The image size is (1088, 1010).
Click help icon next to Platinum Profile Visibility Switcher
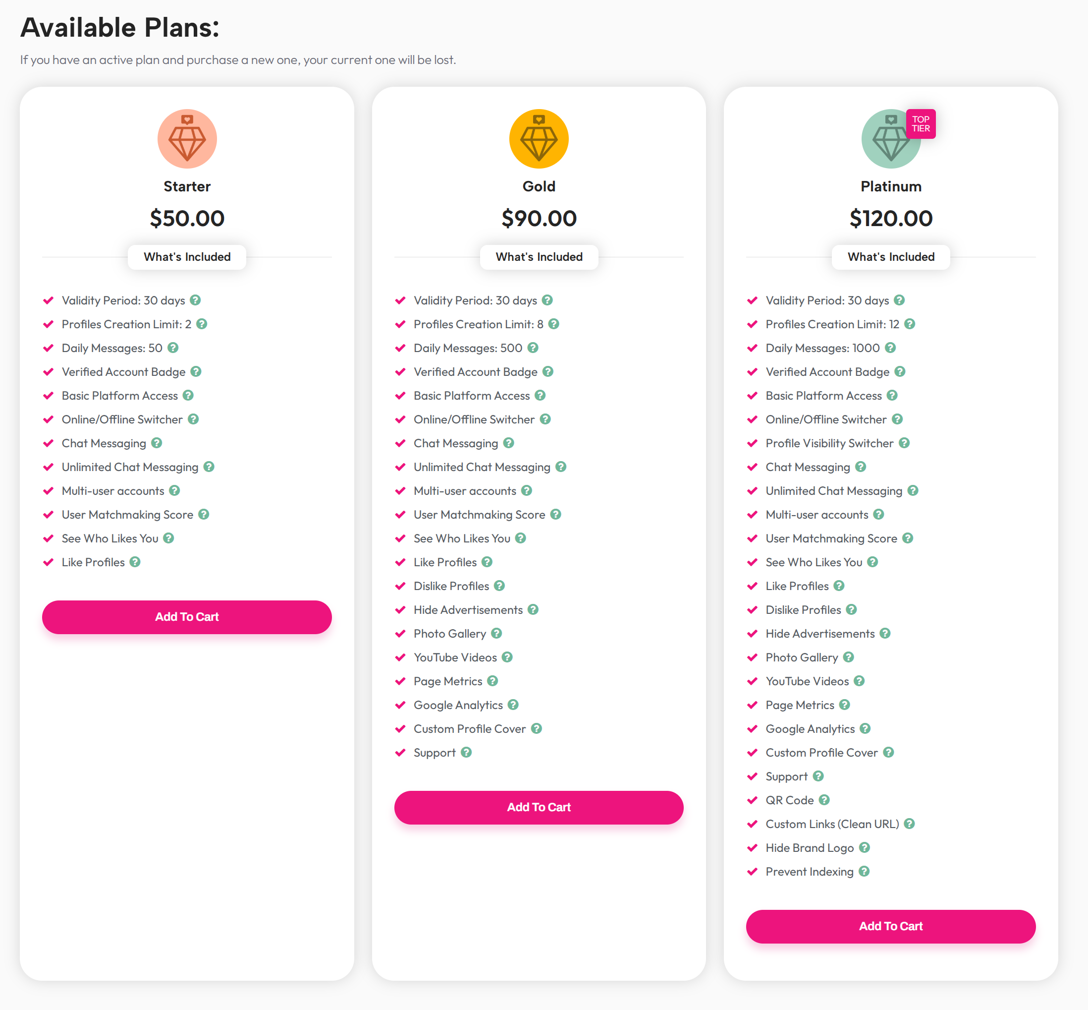(x=905, y=443)
